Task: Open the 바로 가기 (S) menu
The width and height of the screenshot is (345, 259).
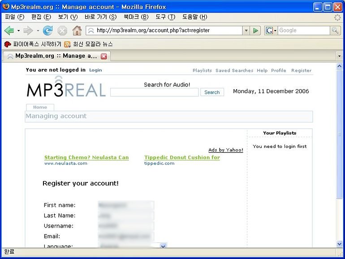Action: (100, 17)
